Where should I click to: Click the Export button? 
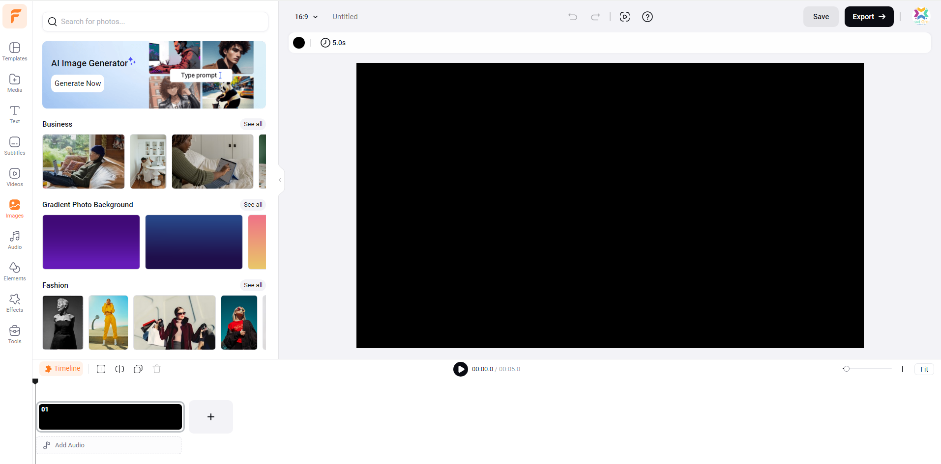(x=868, y=16)
